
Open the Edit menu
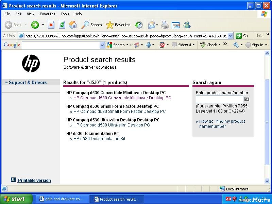pos(18,14)
